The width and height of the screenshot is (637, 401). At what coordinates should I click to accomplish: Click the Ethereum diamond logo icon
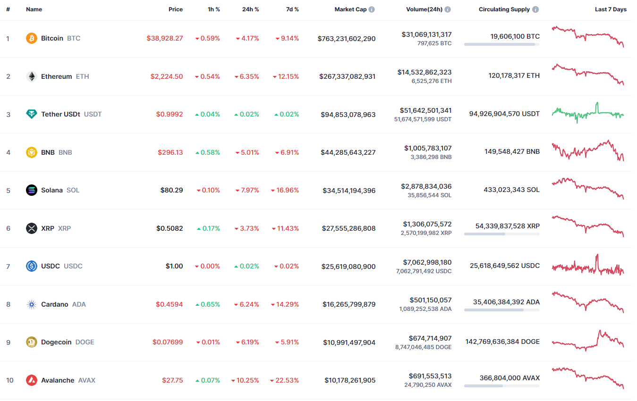(32, 76)
